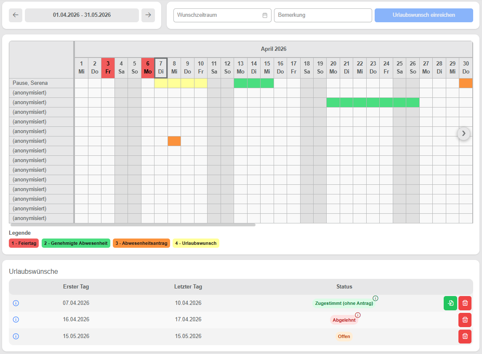
Task: Open info icon for 07.04.2026 row
Action: coord(16,303)
